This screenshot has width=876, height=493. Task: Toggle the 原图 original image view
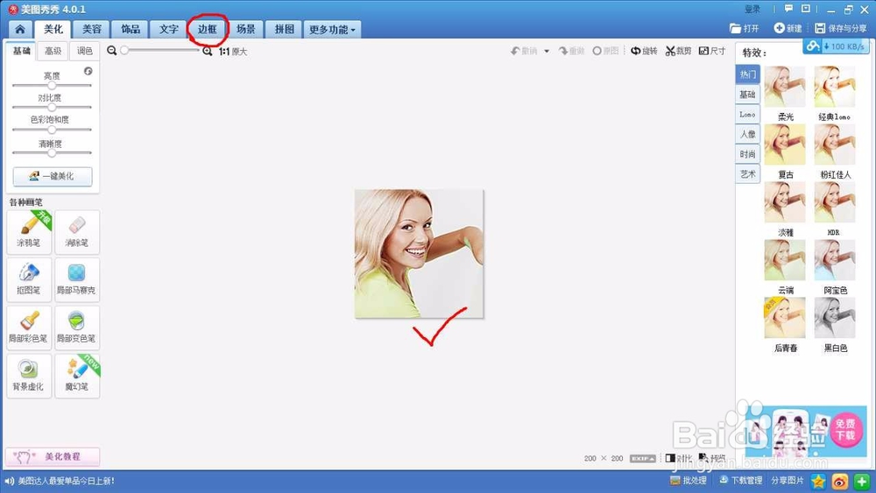(605, 51)
